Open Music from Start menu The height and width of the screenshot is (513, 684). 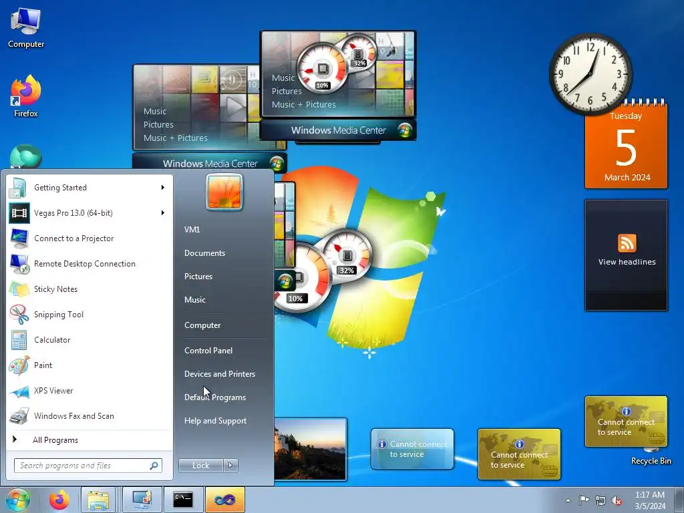pos(195,300)
